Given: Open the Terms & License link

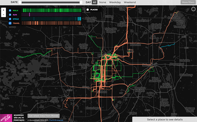Looking at the screenshot, I should point(56,120).
